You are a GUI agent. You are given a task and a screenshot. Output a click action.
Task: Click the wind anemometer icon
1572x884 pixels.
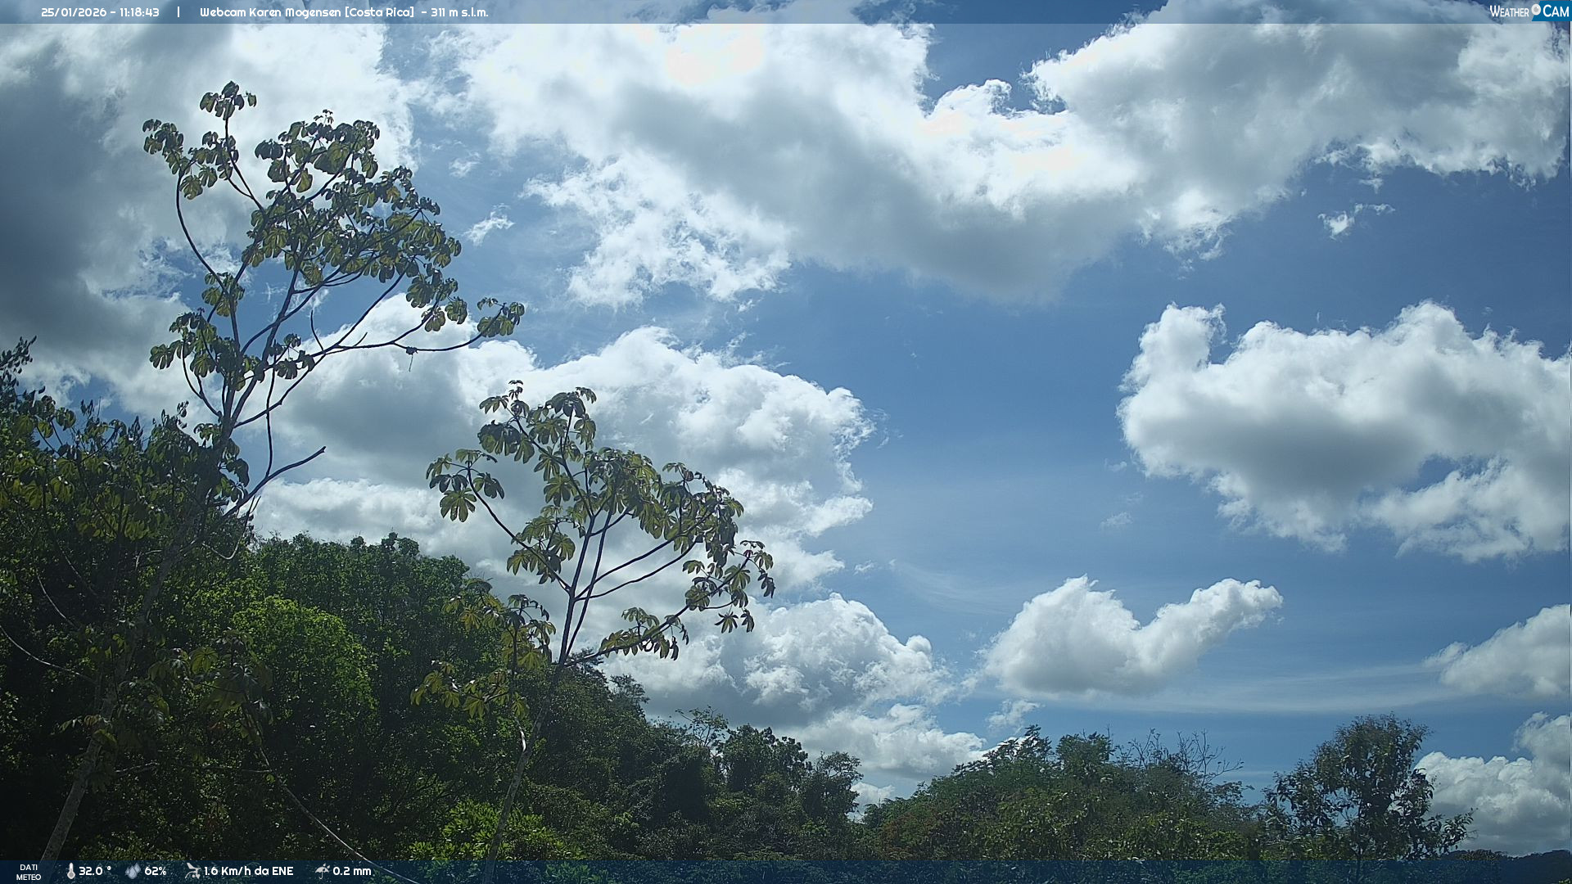coord(192,871)
